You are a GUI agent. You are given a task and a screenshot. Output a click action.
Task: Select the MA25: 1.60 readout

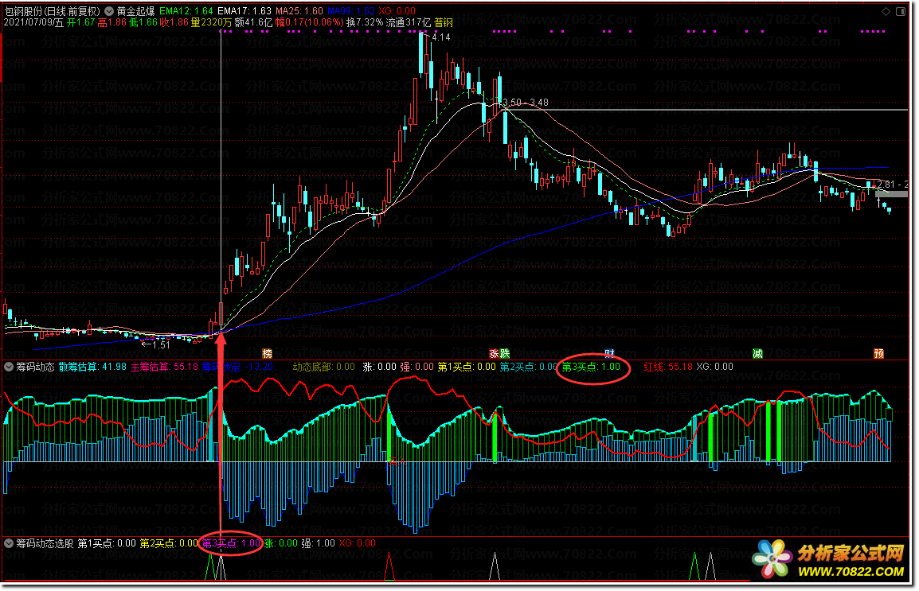(x=299, y=11)
